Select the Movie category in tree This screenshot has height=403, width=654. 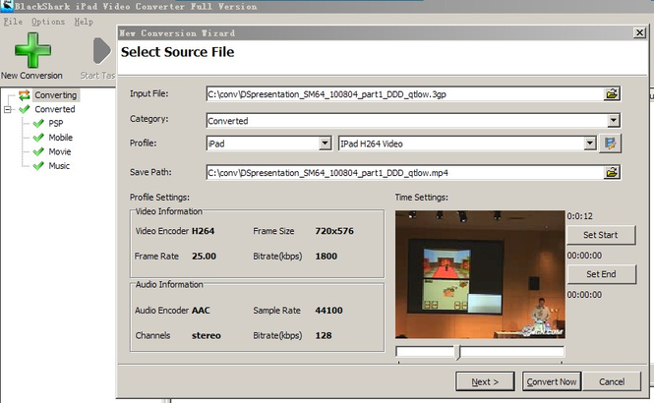coord(60,151)
